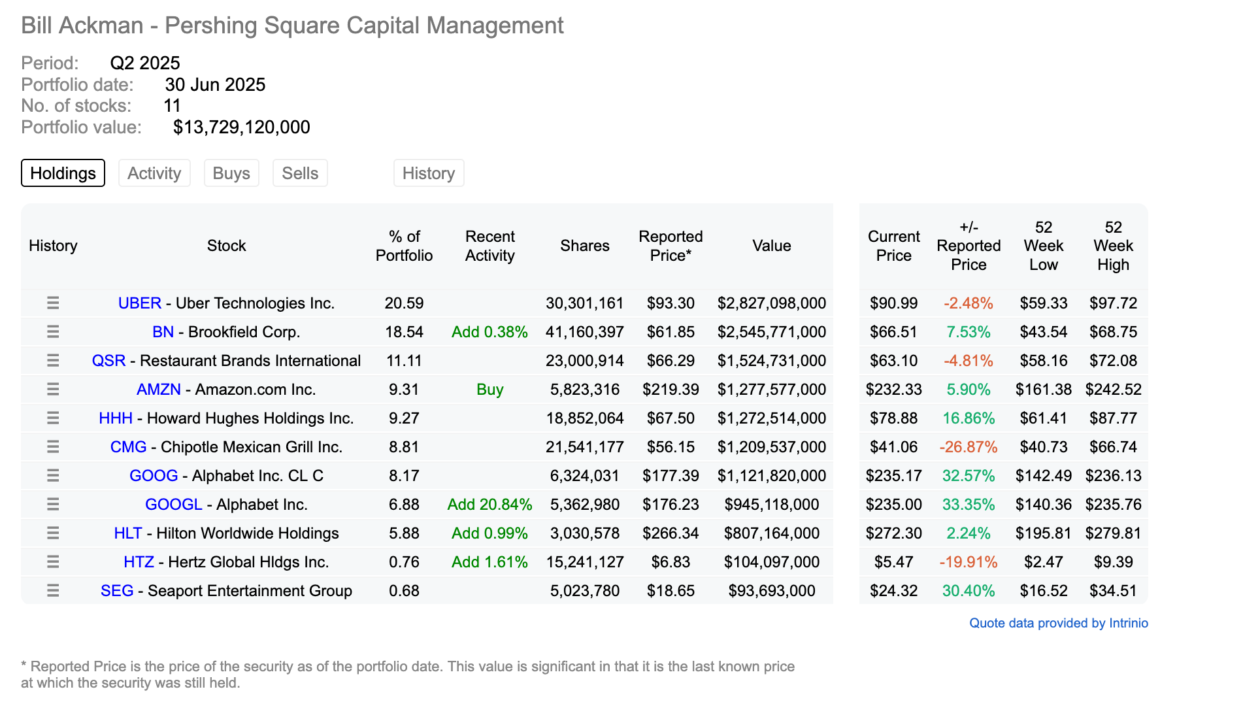Viewport: 1243px width, 702px height.
Task: Open history icon for Hertz row
Action: (53, 561)
